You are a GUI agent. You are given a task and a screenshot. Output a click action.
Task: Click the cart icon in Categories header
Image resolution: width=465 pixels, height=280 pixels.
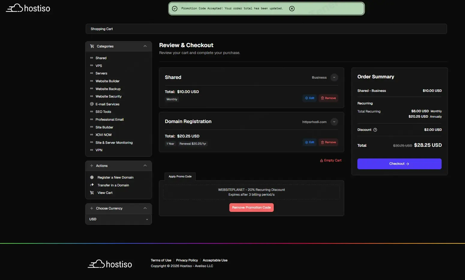point(92,46)
